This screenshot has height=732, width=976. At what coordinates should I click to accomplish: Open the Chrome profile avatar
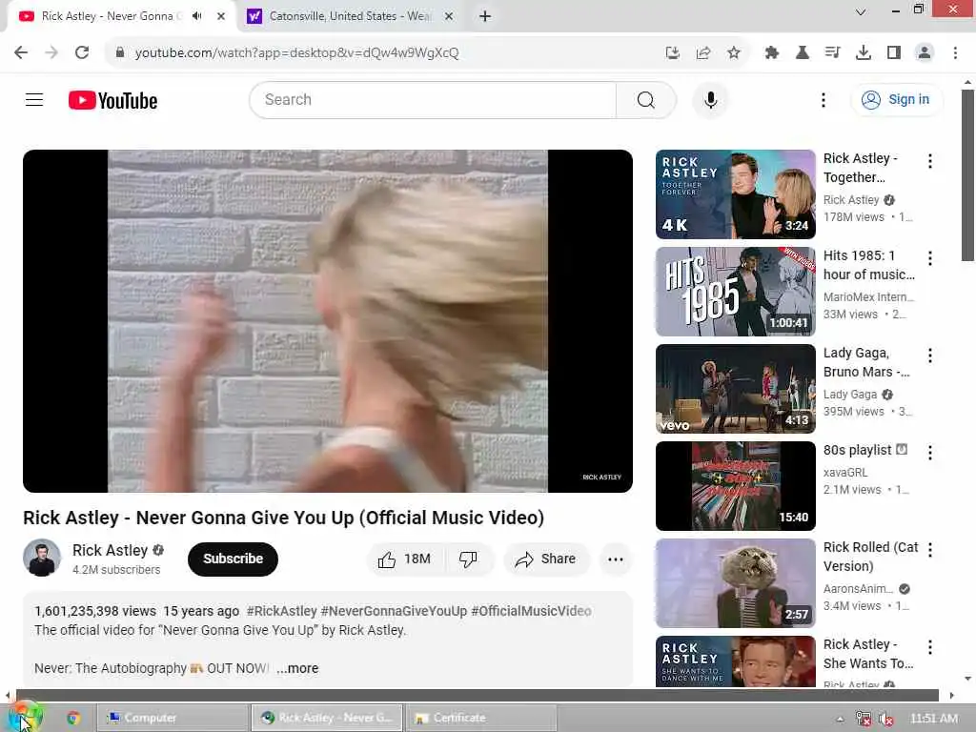(925, 53)
